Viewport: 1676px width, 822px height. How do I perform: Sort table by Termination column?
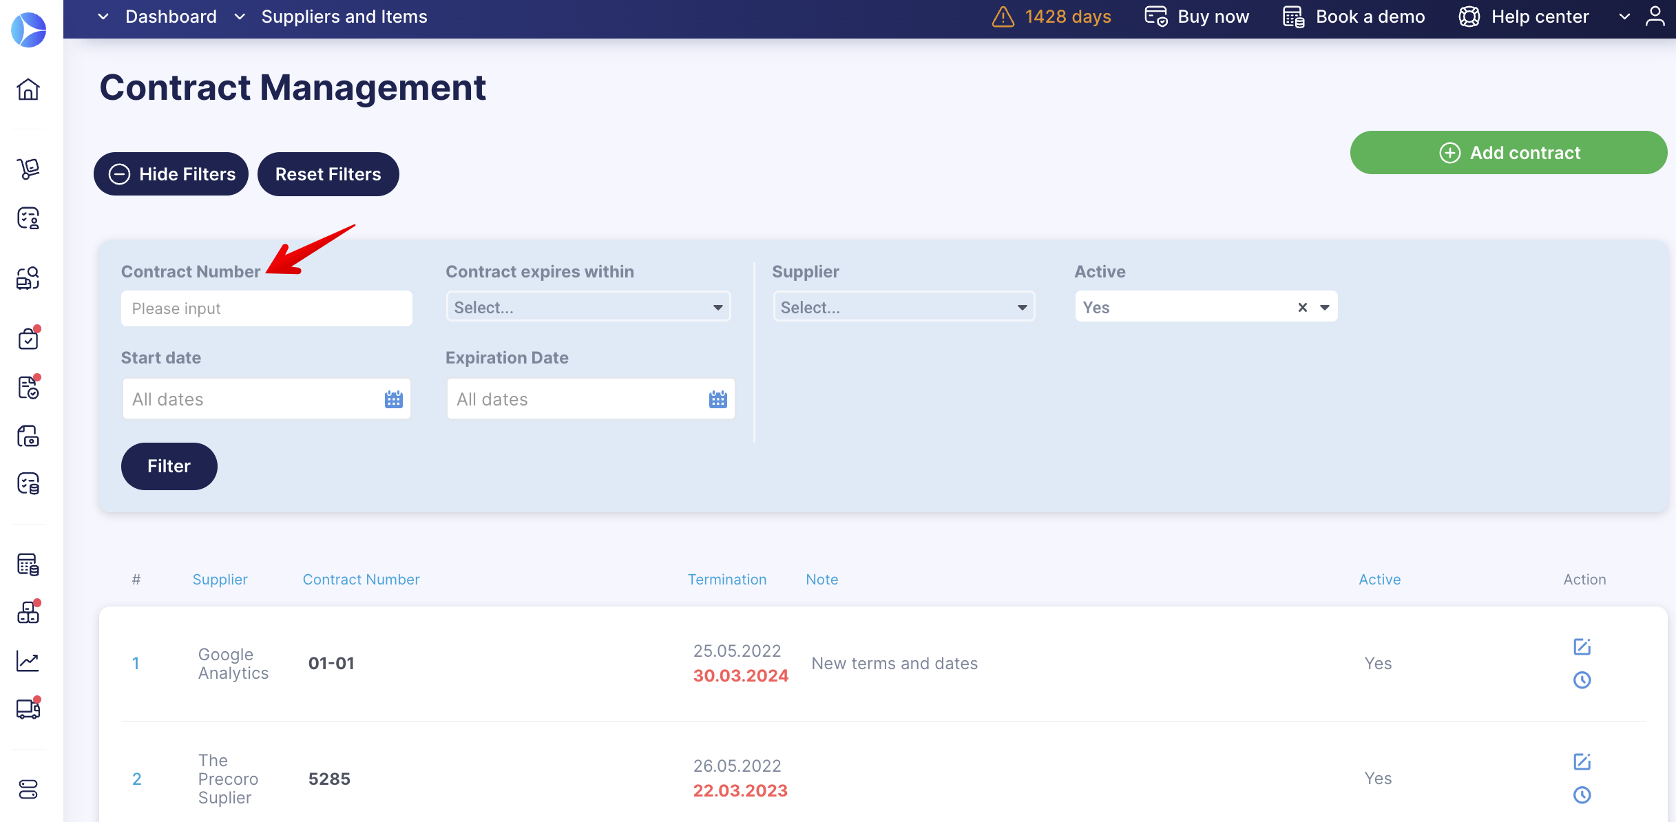point(726,580)
